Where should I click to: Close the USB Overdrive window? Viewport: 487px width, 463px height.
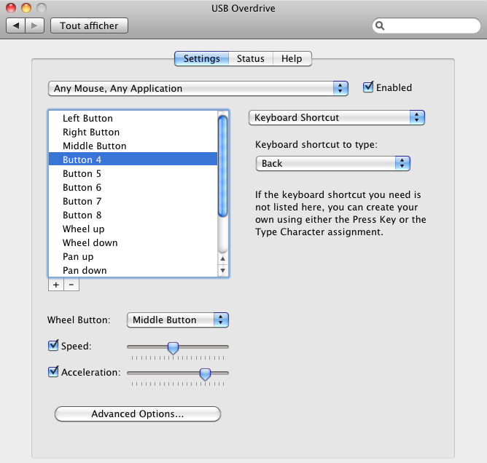click(x=11, y=8)
